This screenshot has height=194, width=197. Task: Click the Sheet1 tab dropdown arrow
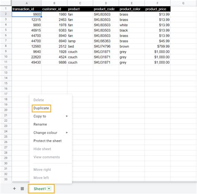[49, 189]
